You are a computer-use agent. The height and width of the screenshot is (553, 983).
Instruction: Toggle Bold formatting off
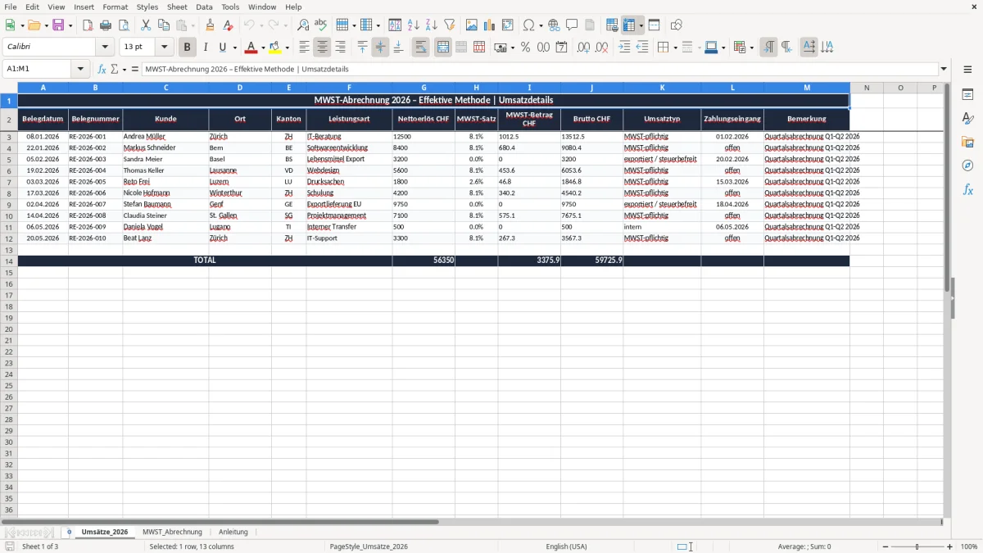[188, 48]
